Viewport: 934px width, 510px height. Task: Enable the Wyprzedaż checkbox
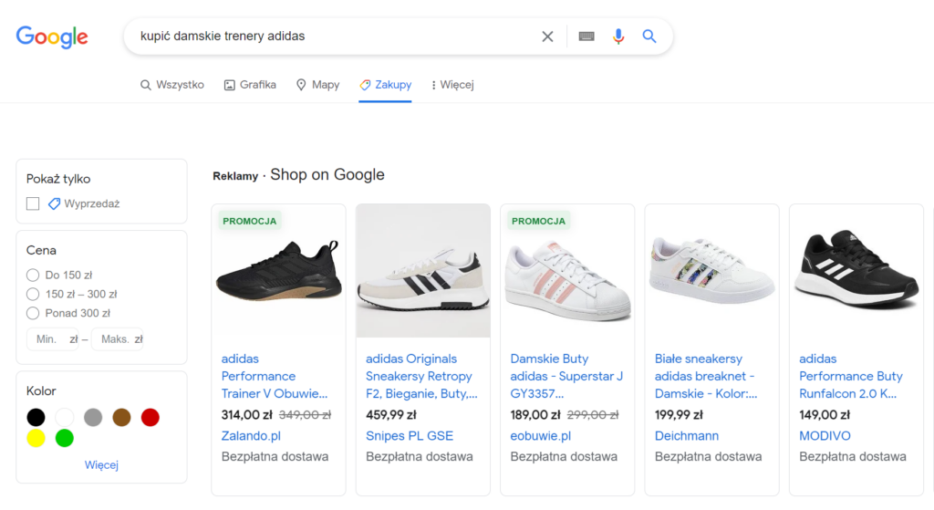point(33,203)
